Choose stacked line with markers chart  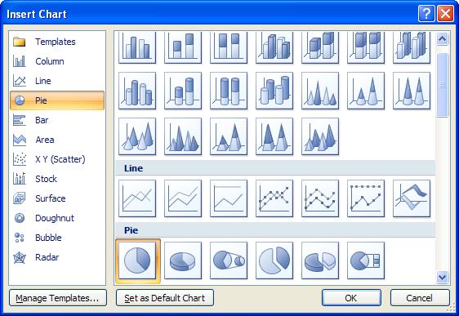[x=320, y=198]
